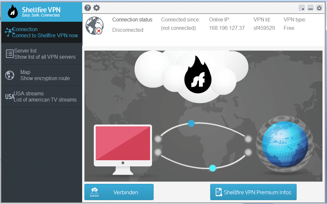The height and width of the screenshot is (204, 327).
Task: Click the USA streams icon
Action: (10, 97)
